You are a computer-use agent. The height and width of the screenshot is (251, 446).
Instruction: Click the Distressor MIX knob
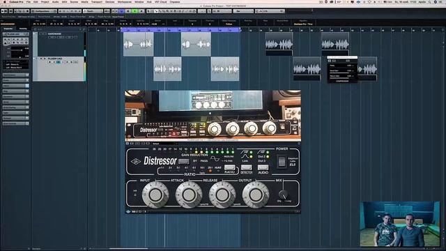[283, 195]
